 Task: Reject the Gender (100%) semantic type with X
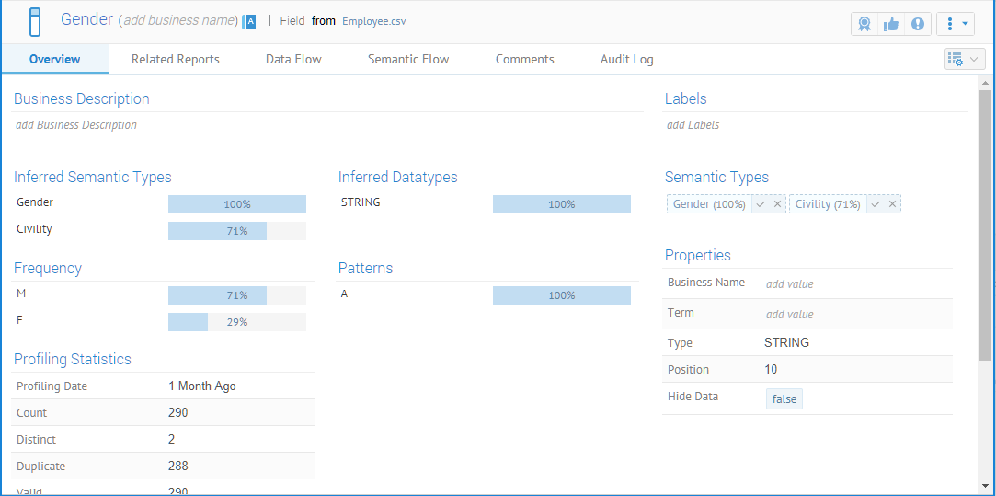coord(777,204)
